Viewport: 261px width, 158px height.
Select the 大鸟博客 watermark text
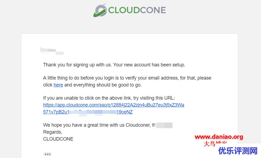(x=215, y=144)
